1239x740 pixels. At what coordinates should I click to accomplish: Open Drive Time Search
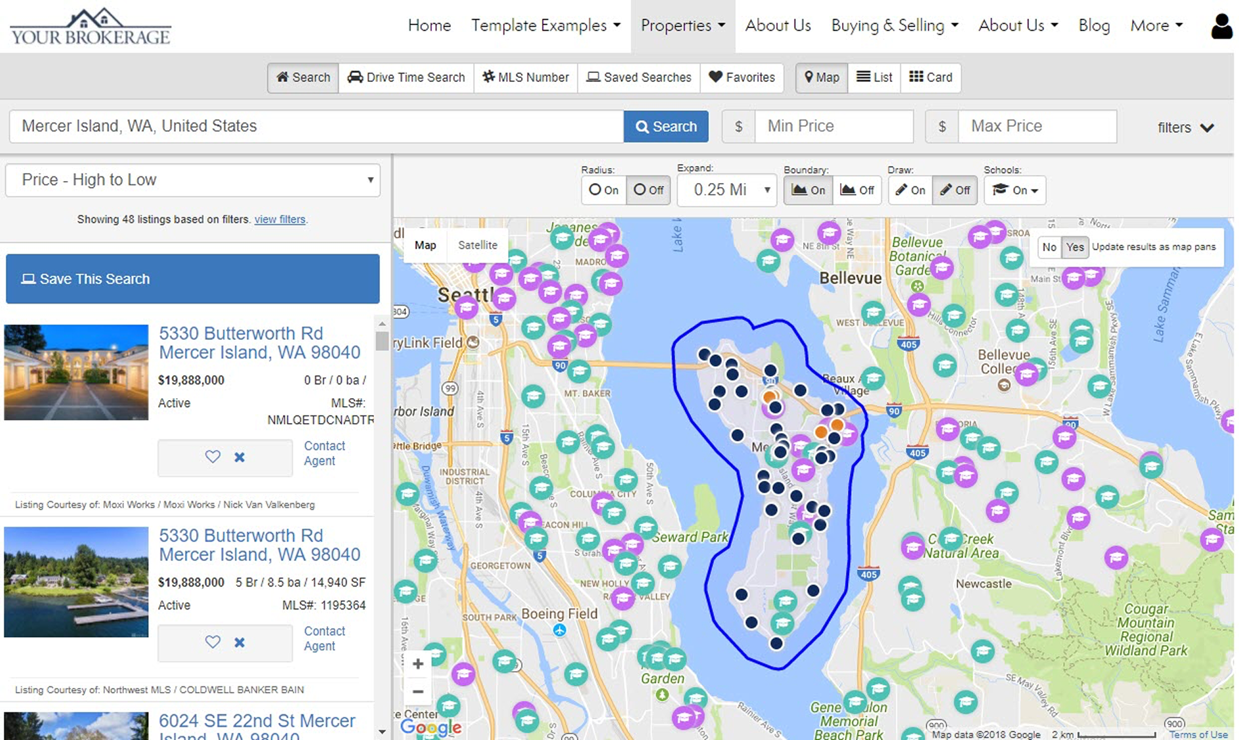click(406, 77)
